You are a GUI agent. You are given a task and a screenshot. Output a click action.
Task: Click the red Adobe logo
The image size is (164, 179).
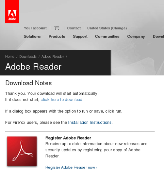12,12
